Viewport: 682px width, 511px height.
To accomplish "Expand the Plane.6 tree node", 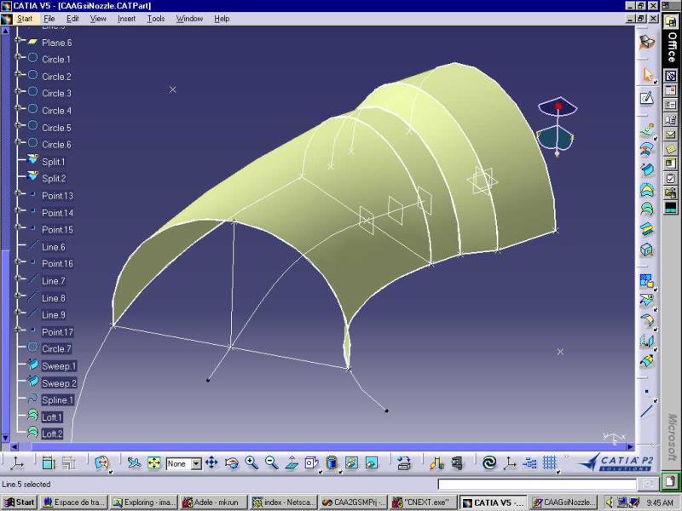I will tap(17, 40).
